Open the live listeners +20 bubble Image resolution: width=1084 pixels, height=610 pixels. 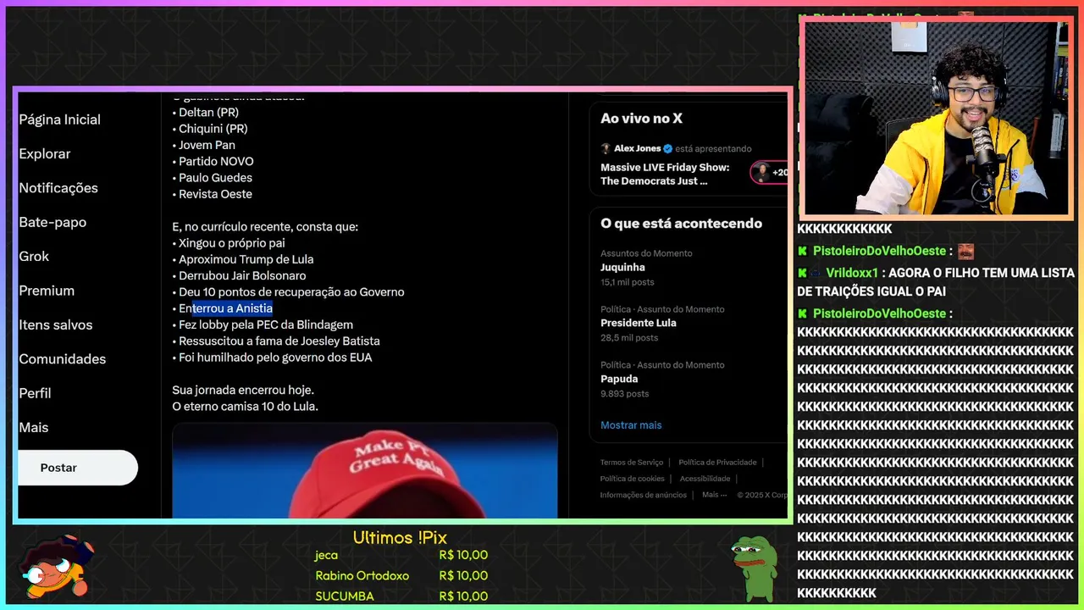(769, 172)
